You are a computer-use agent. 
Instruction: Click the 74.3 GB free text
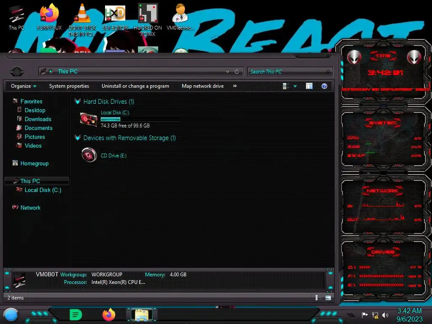pos(125,126)
